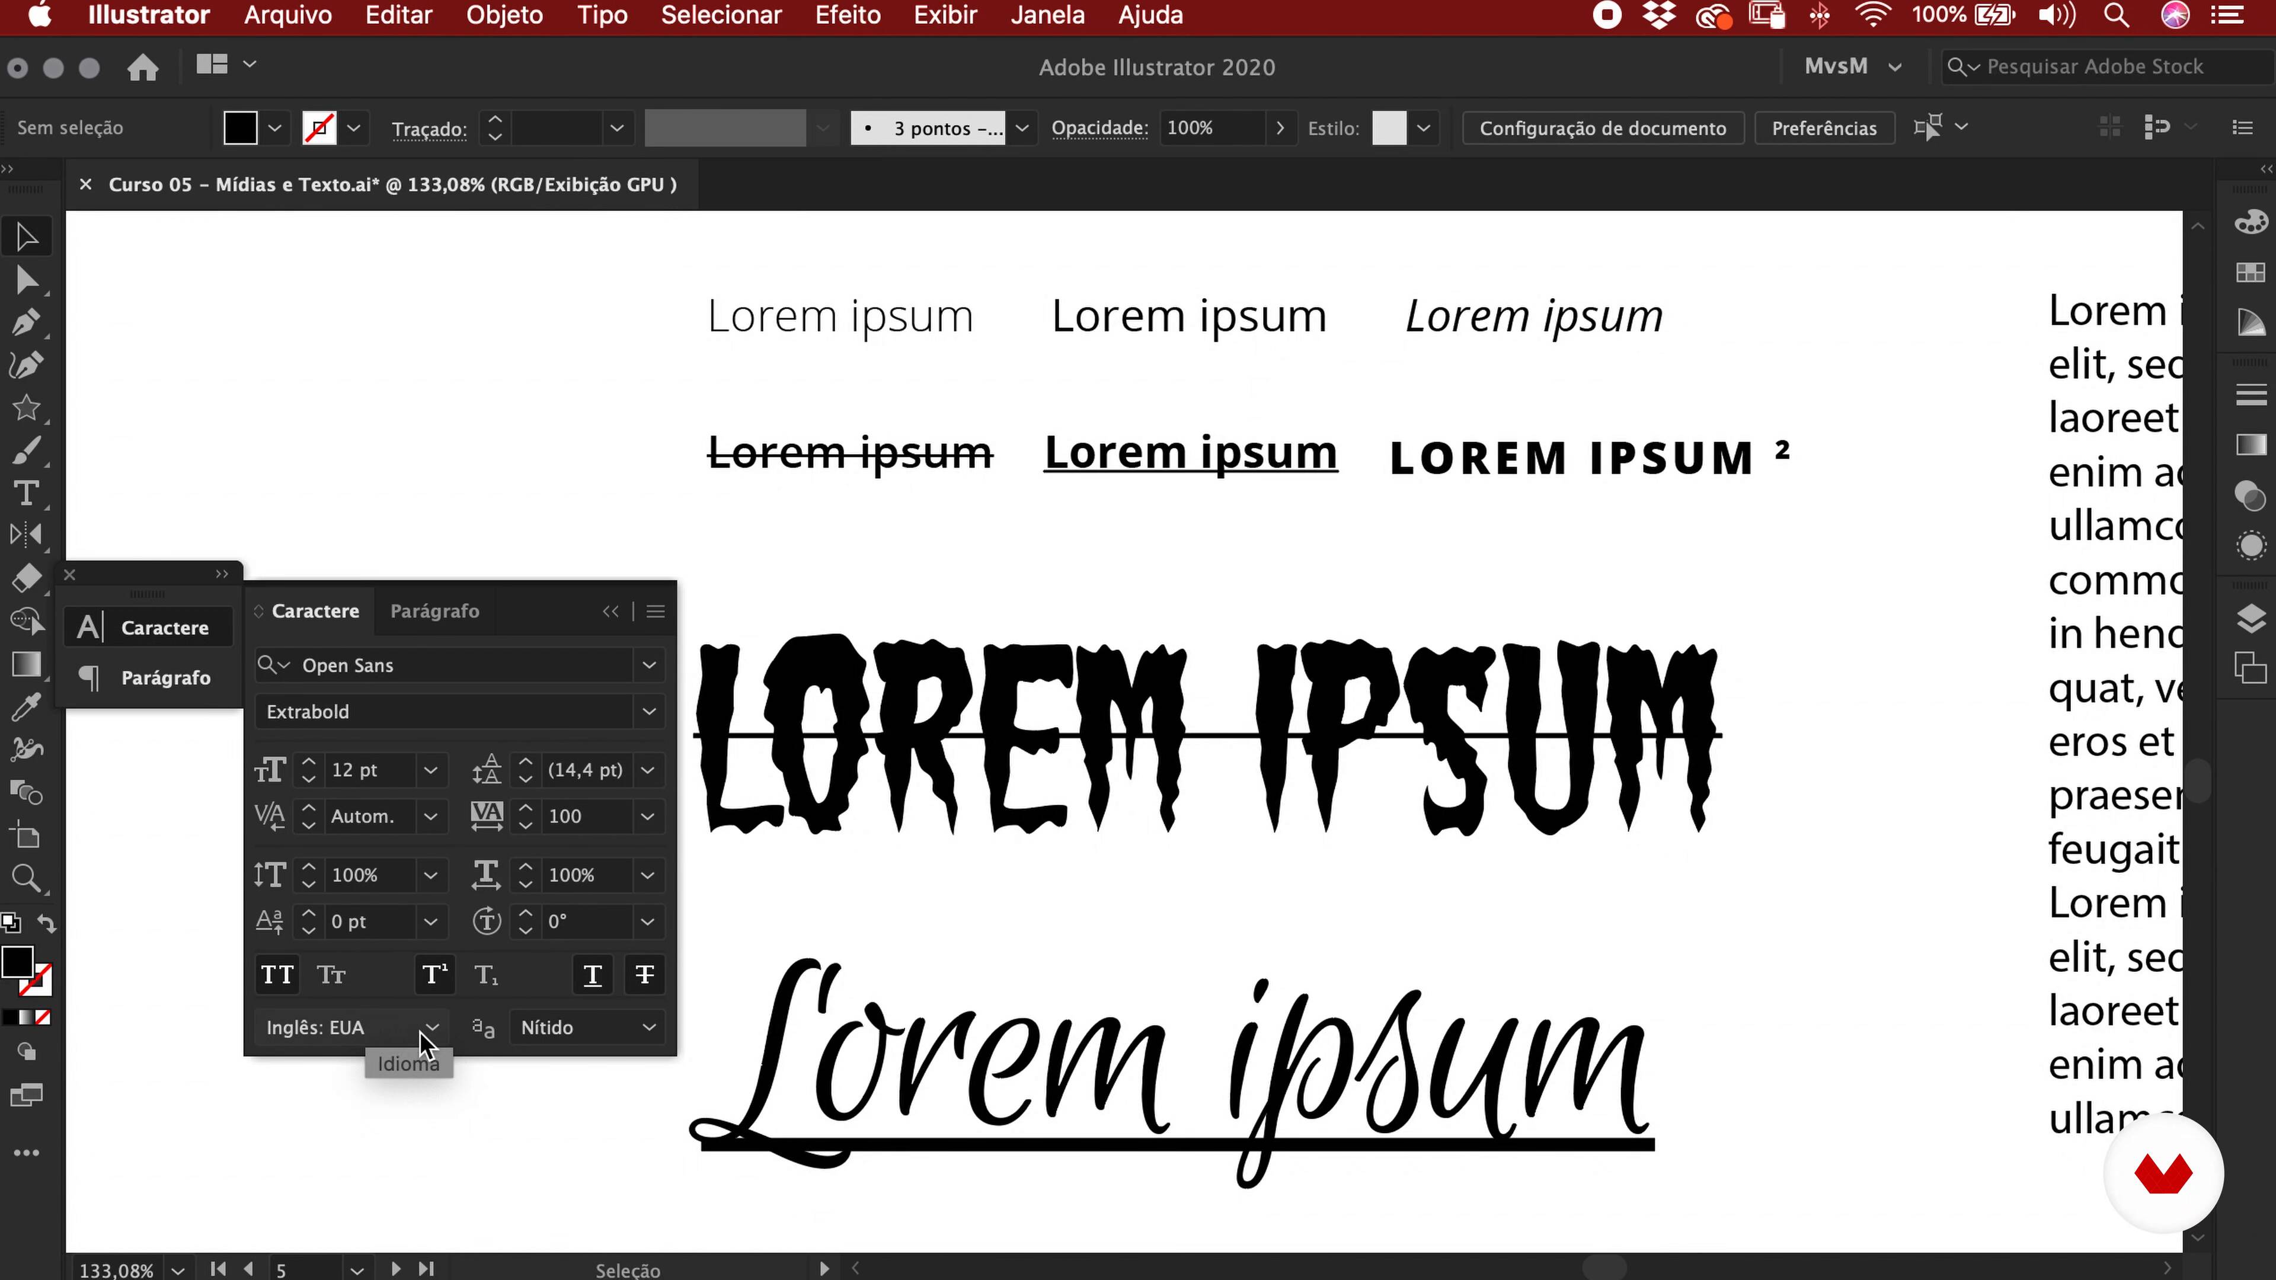Select the Star shape tool
Viewport: 2276px width, 1280px height.
pos(27,407)
